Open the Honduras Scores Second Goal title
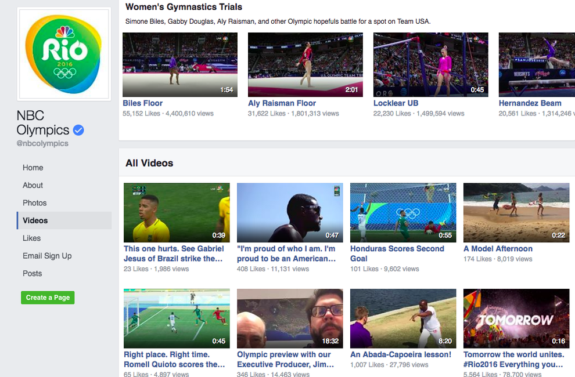Screen dimensions: 575x377 tap(397, 253)
